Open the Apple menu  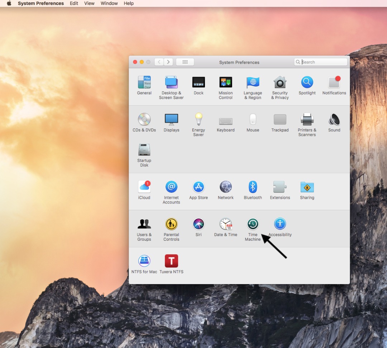[x=9, y=3]
